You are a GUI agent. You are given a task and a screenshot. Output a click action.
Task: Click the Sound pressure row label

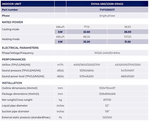21,71
